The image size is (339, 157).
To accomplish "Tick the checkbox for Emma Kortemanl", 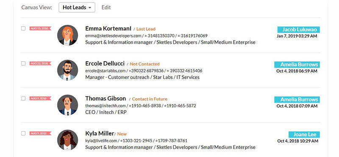I will pos(23,28).
